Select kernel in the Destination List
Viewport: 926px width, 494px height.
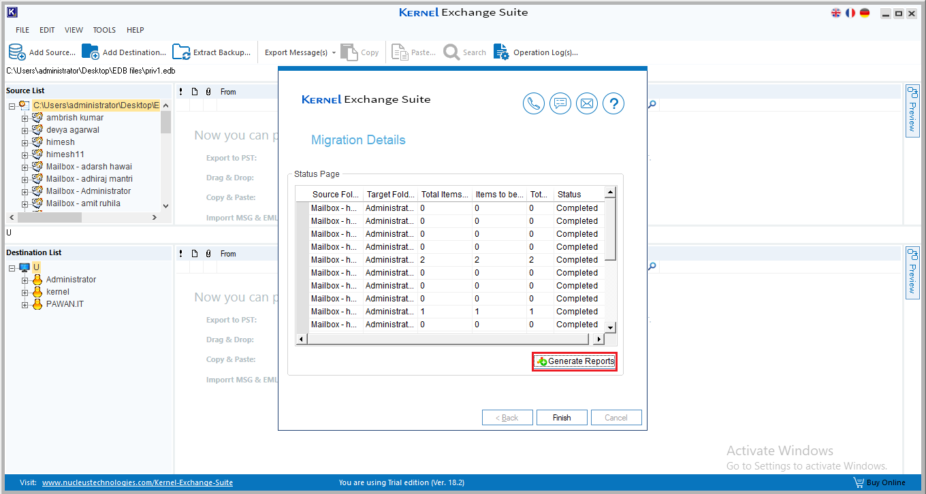click(58, 292)
